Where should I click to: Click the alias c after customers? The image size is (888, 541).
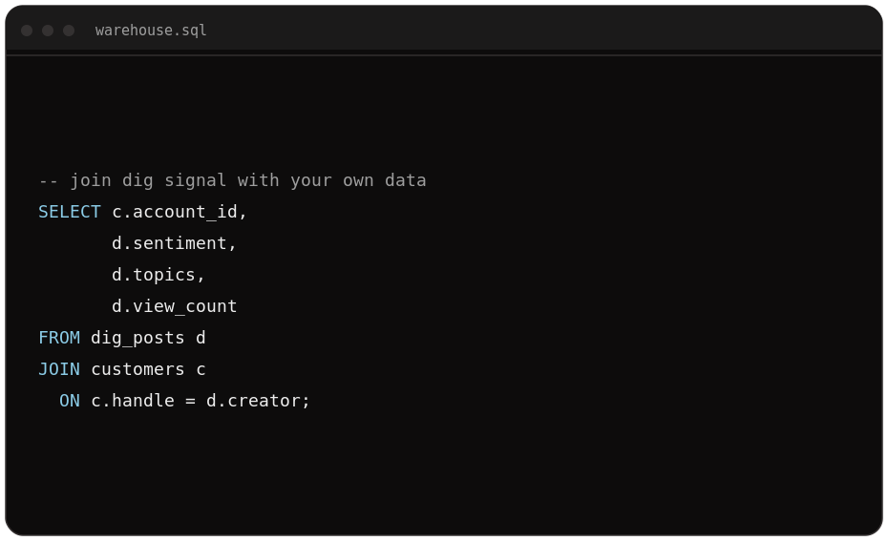click(x=201, y=370)
